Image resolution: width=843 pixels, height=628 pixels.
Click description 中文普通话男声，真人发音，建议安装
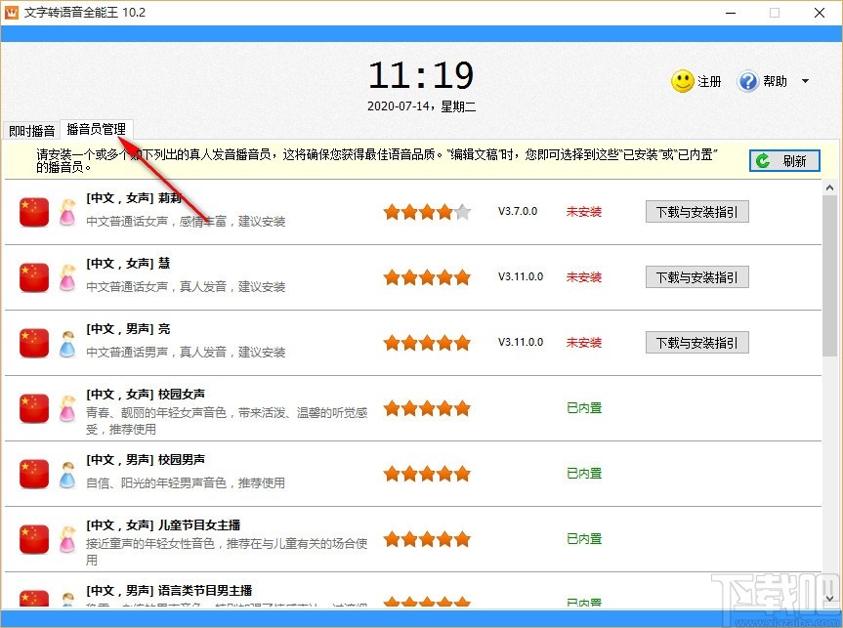click(x=186, y=353)
